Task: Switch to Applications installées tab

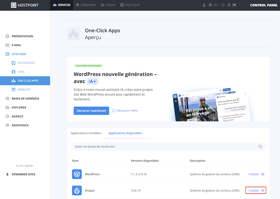Action: click(86, 133)
